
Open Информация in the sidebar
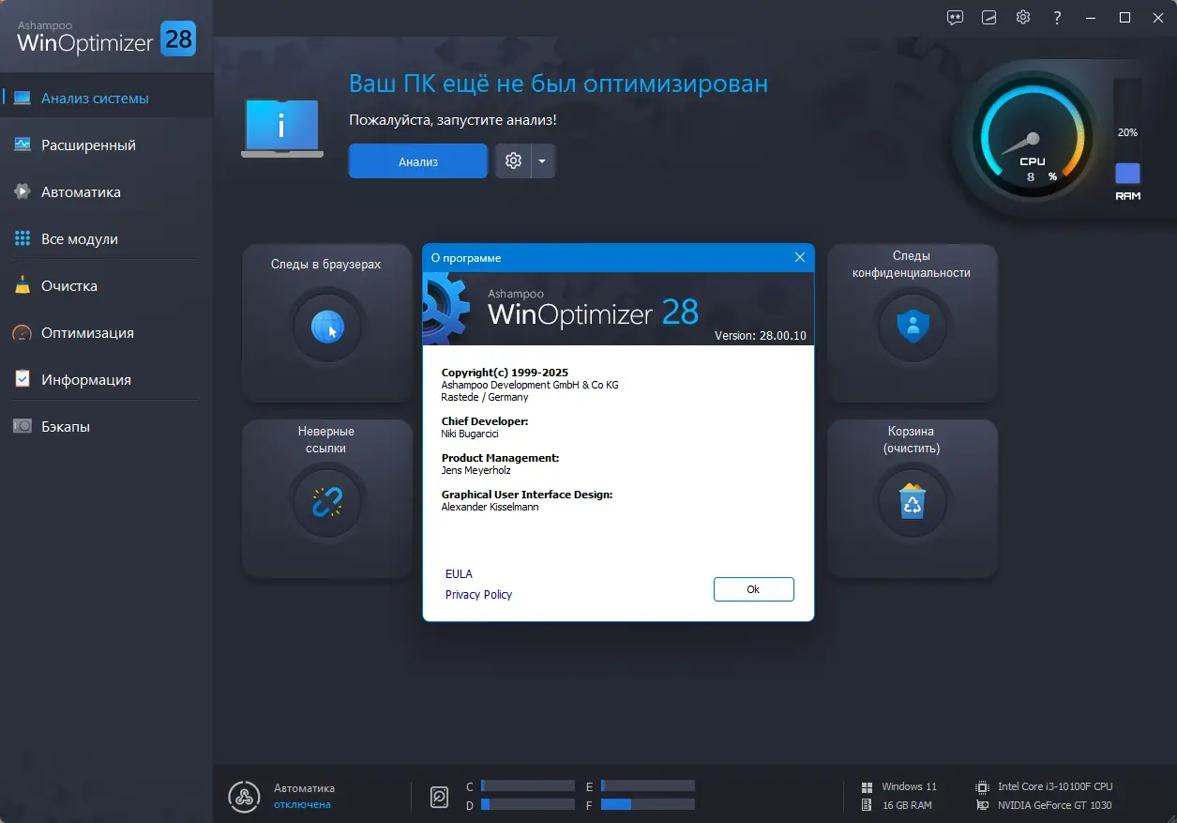click(107, 379)
